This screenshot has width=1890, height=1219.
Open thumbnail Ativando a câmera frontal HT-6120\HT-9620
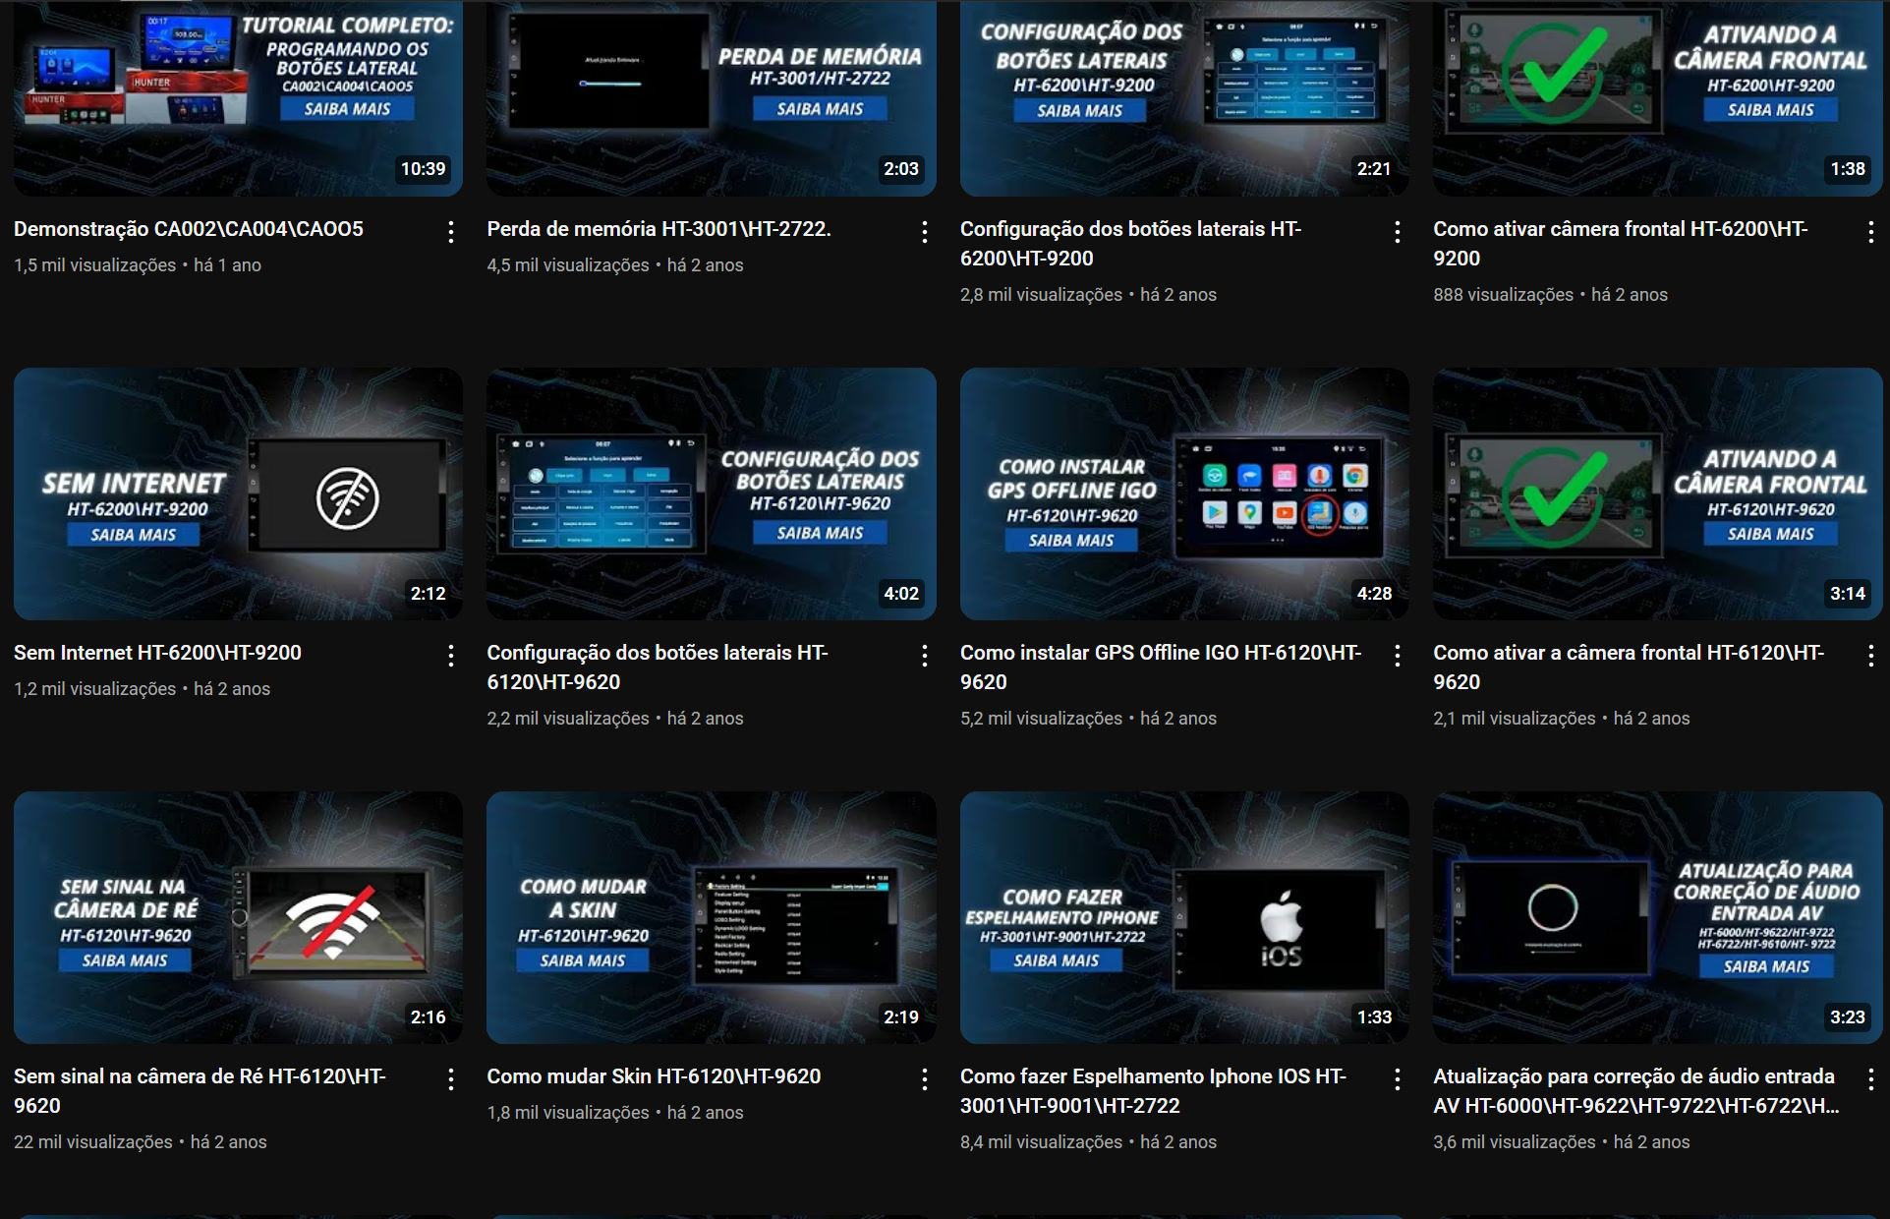(x=1658, y=493)
